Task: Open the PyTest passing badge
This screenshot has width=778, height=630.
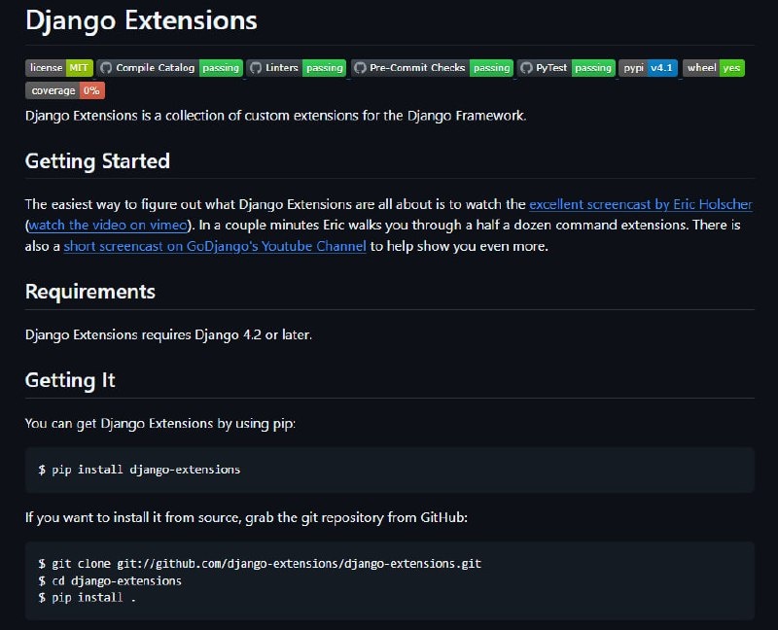Action: click(566, 68)
